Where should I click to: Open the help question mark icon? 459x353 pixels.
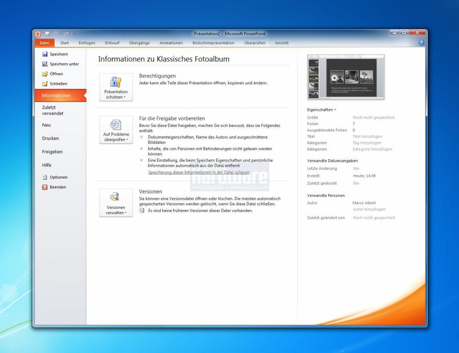pyautogui.click(x=421, y=43)
